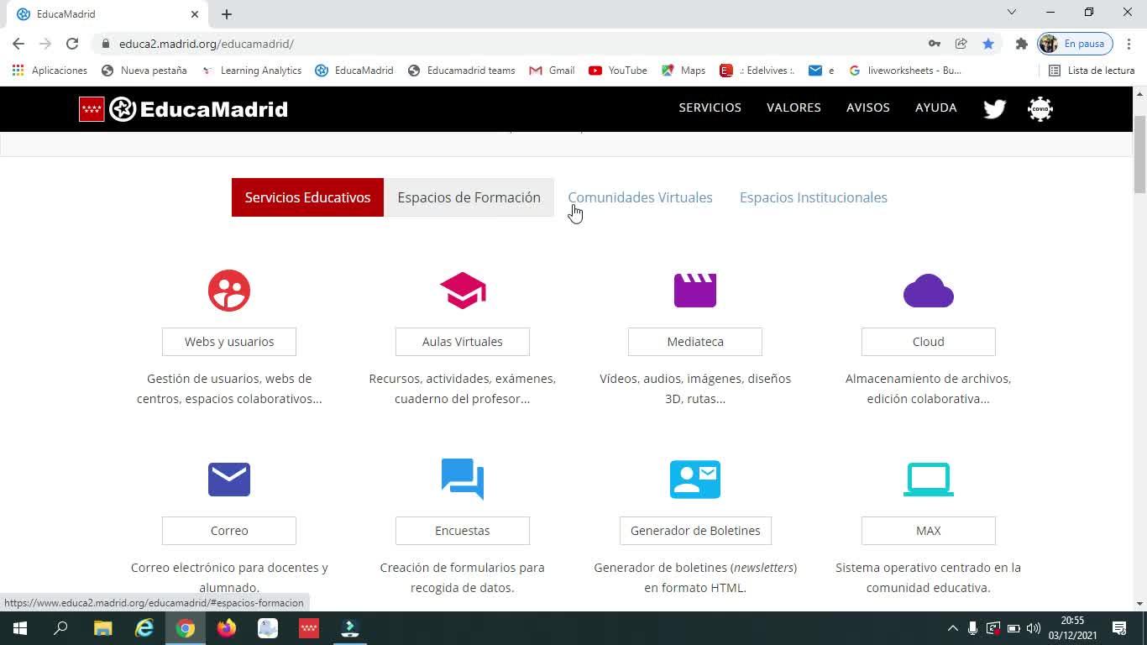Click the MAX laptop icon

tap(929, 480)
